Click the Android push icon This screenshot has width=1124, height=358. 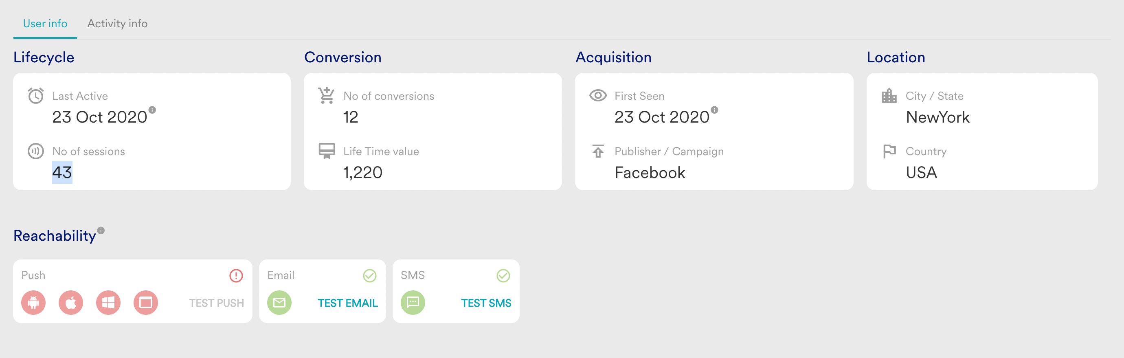(33, 303)
